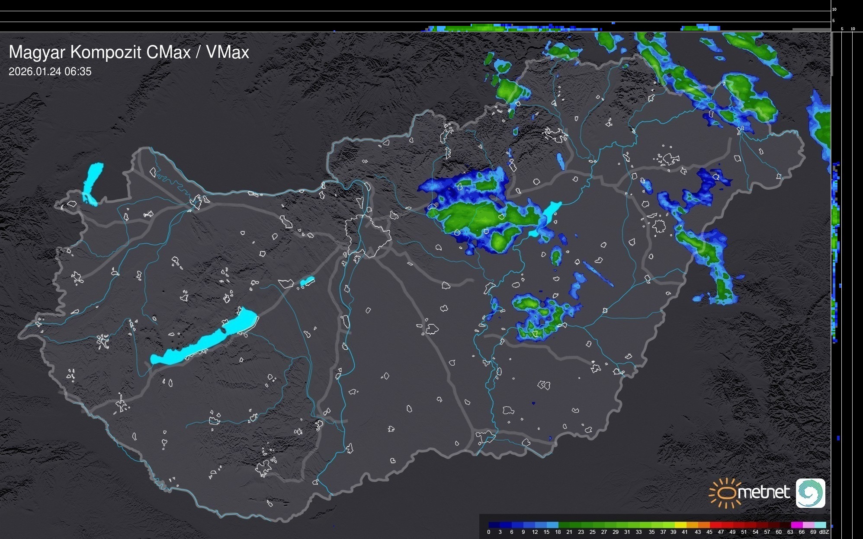Click the 10 km top-panel axis label
Screen dimensions: 863x539
tap(834, 9)
